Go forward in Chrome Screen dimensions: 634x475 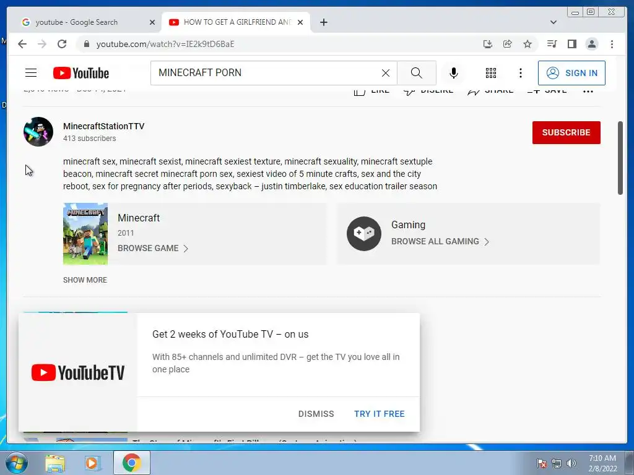(x=42, y=44)
